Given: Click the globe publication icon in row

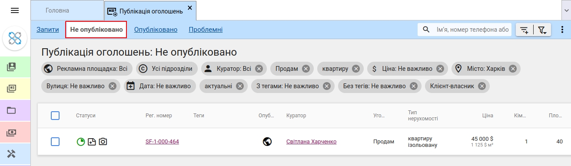Looking at the screenshot, I should pos(267,142).
